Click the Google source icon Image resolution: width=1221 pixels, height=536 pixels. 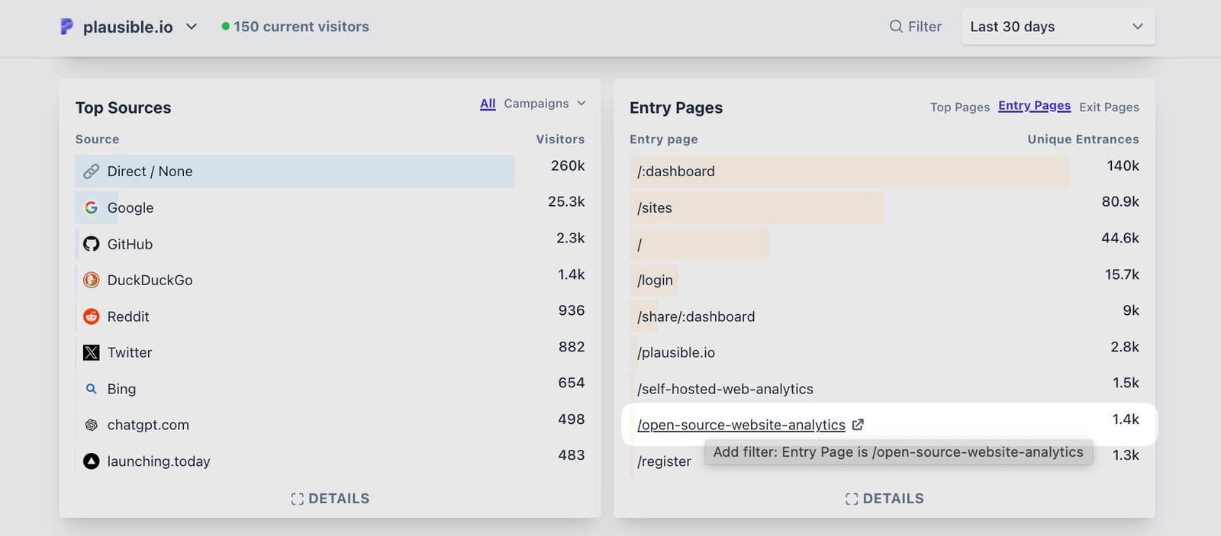(x=92, y=207)
